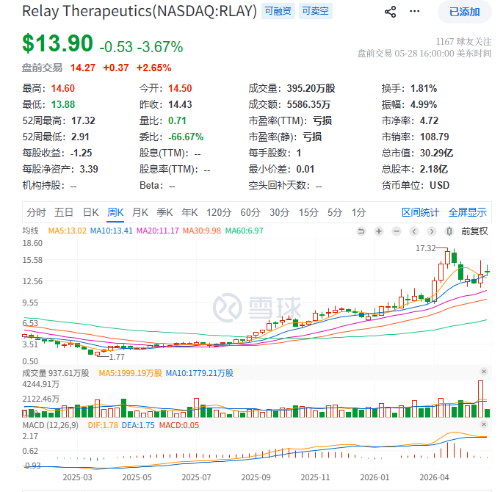Viewport: 503px width, 492px height.
Task: Open 区间统计 range statistics
Action: [x=420, y=212]
